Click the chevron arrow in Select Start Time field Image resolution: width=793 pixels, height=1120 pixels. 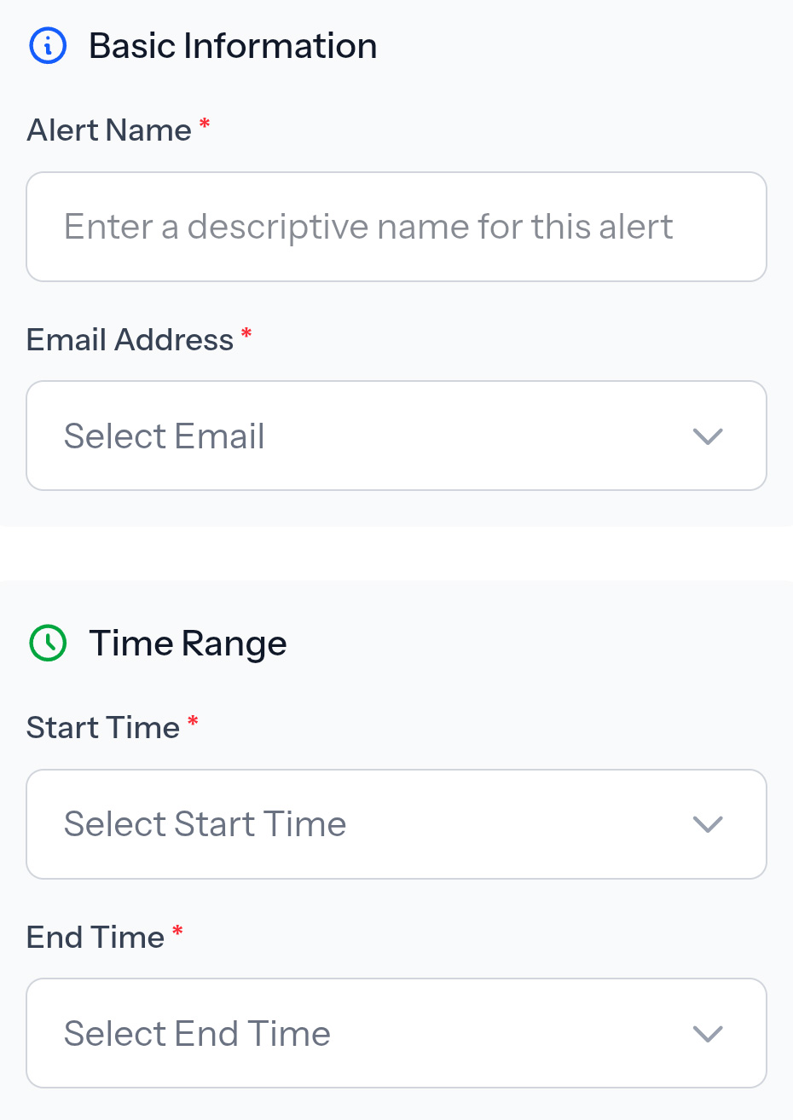tap(708, 824)
